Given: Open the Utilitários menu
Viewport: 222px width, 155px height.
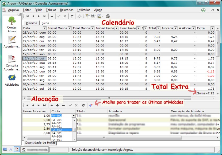Looking at the screenshot, I should tap(84, 10).
